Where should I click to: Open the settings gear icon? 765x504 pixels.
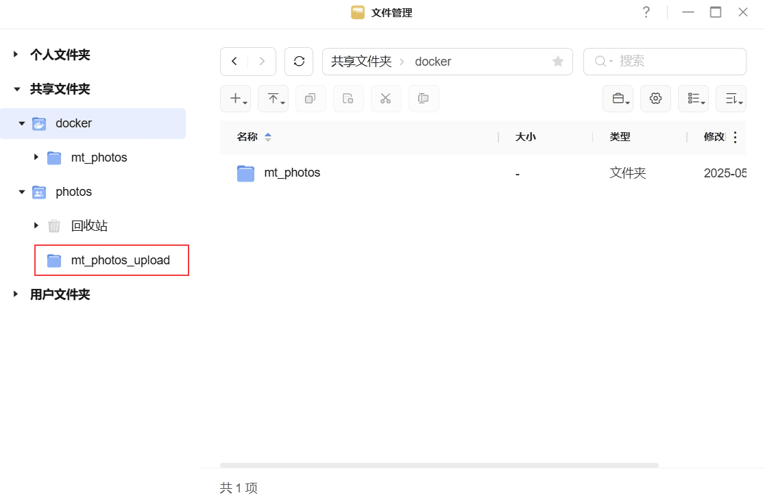coord(655,99)
